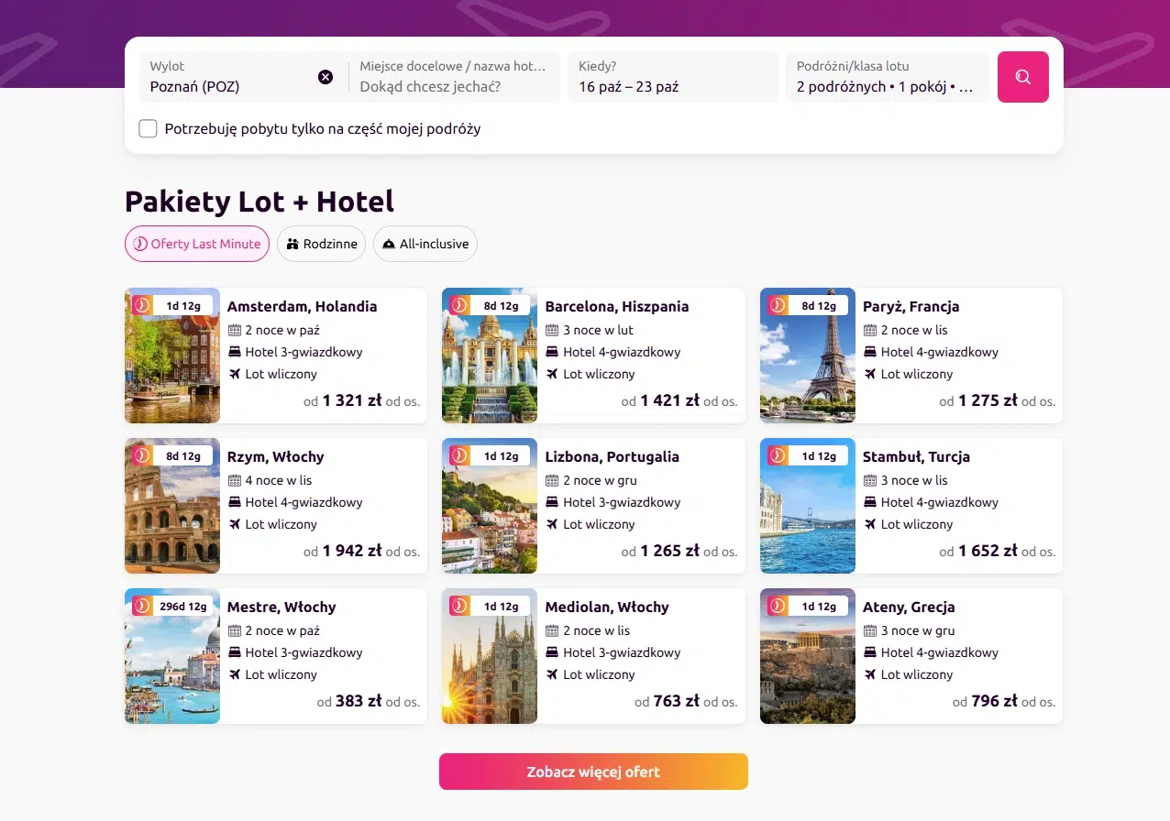This screenshot has height=821, width=1170.
Task: Click the Barcelona, Hiszpania title
Action: point(617,306)
